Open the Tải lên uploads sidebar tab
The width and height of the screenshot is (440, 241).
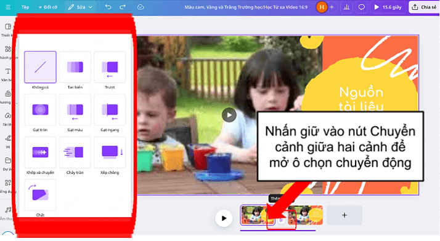7,119
